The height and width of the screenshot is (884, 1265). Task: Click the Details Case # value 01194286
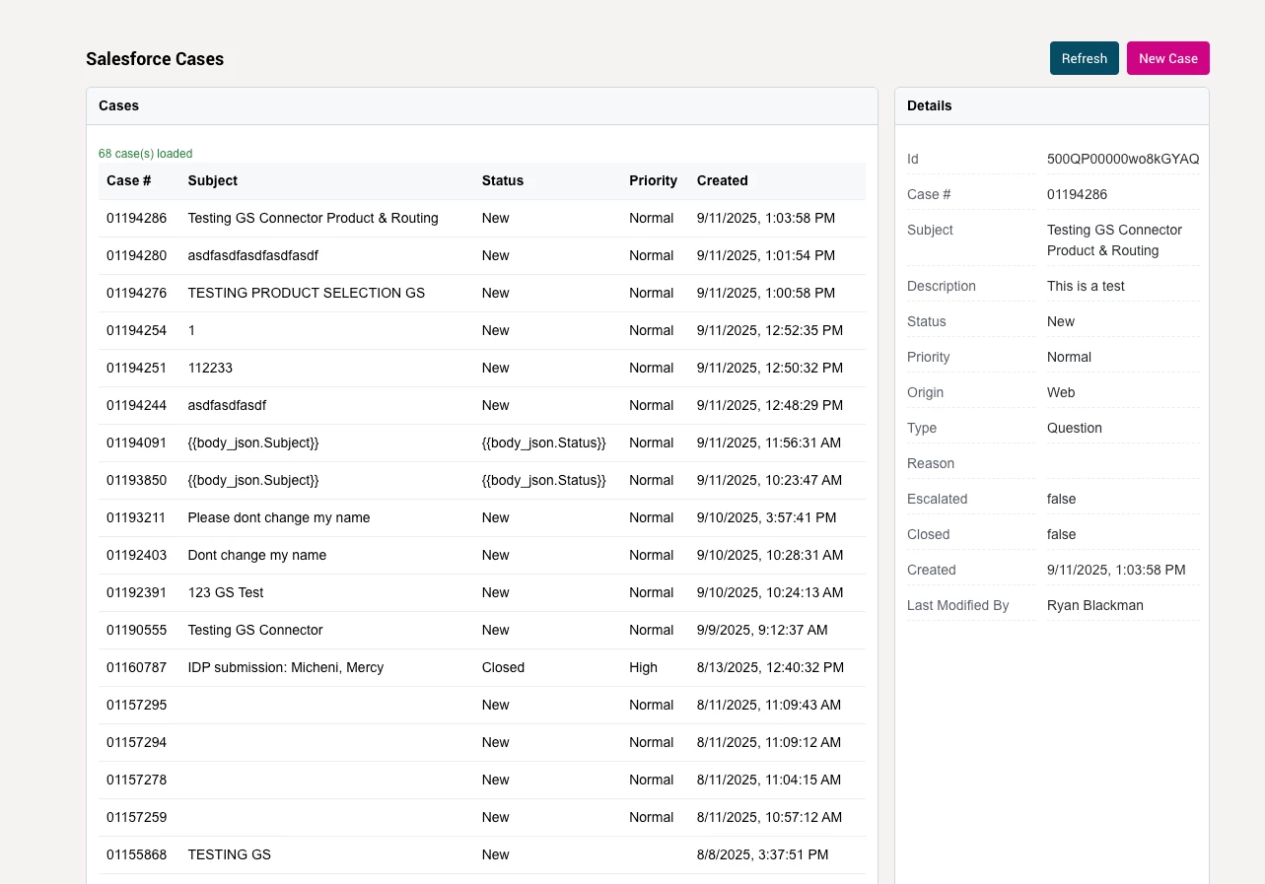(x=1077, y=194)
